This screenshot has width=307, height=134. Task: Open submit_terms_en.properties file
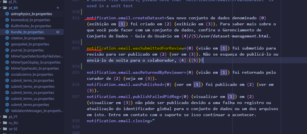[x=33, y=86]
